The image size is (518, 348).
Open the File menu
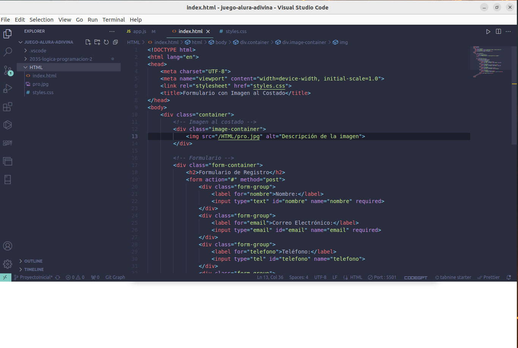coord(5,20)
